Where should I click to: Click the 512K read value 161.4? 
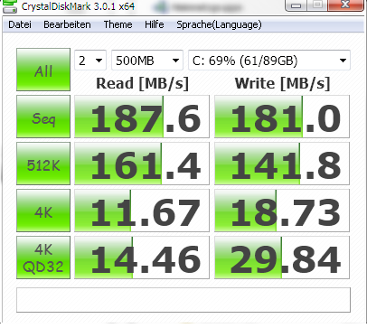coord(142,164)
